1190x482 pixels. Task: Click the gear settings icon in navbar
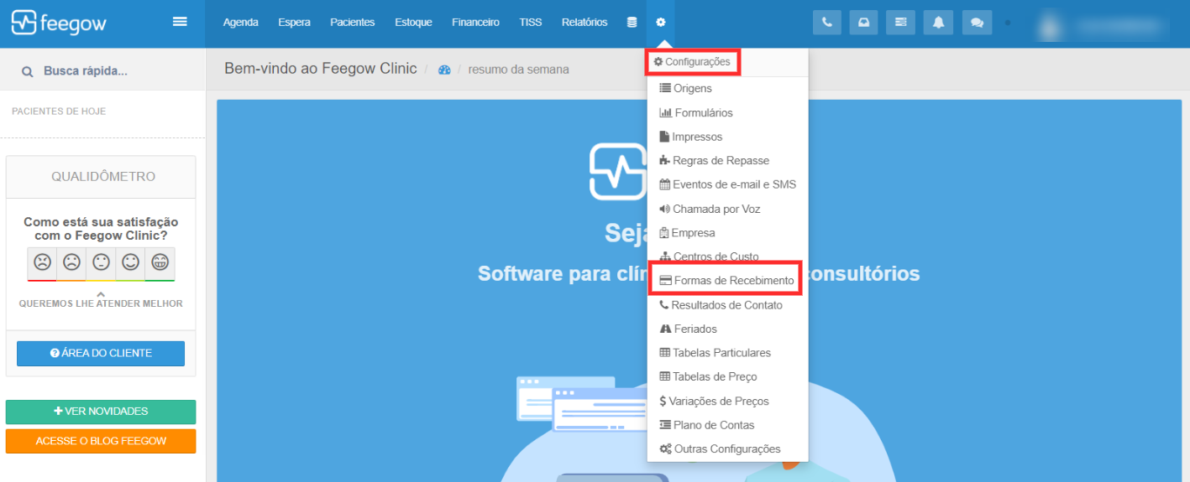click(x=661, y=23)
